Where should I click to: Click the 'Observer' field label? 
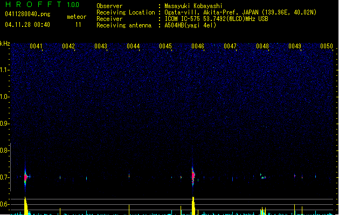point(109,6)
